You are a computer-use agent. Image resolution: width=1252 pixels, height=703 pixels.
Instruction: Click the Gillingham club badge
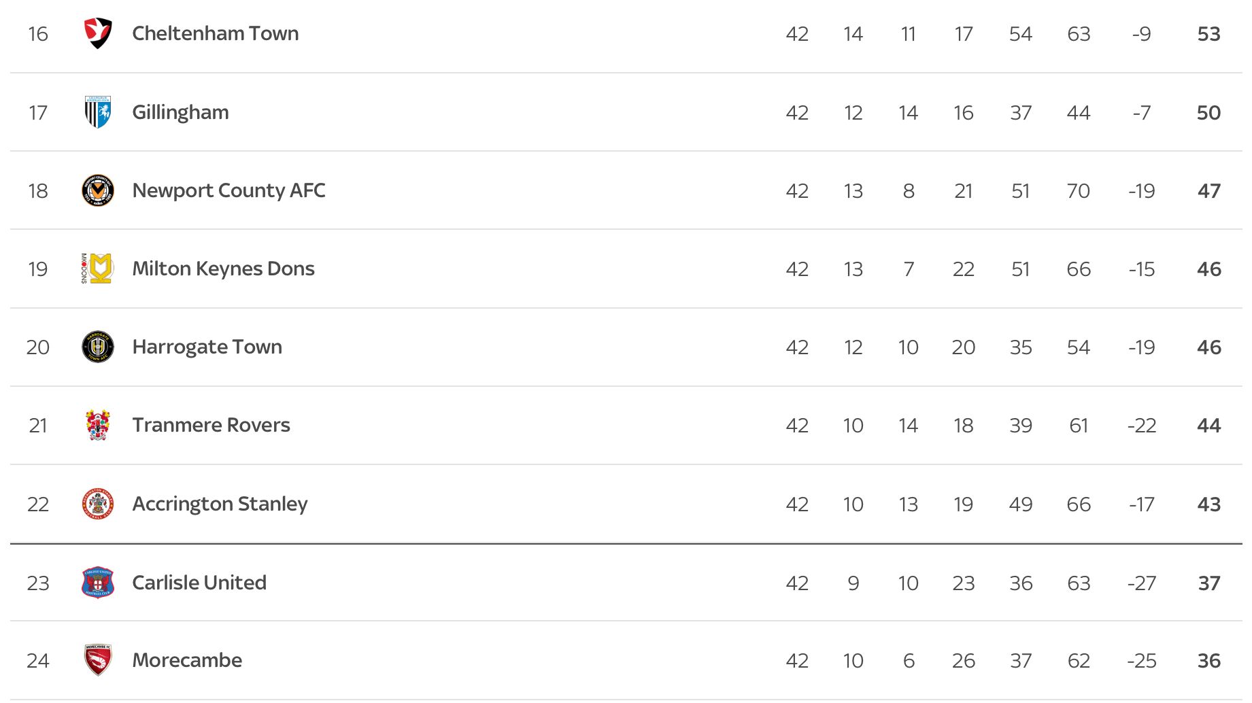97,112
